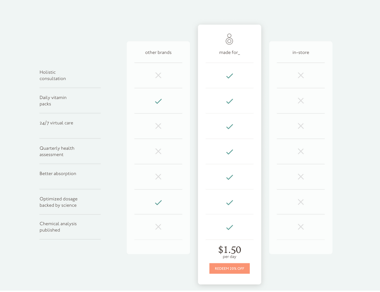
Task: Click made for_ Better absorption checkmark
Action: 230,177
